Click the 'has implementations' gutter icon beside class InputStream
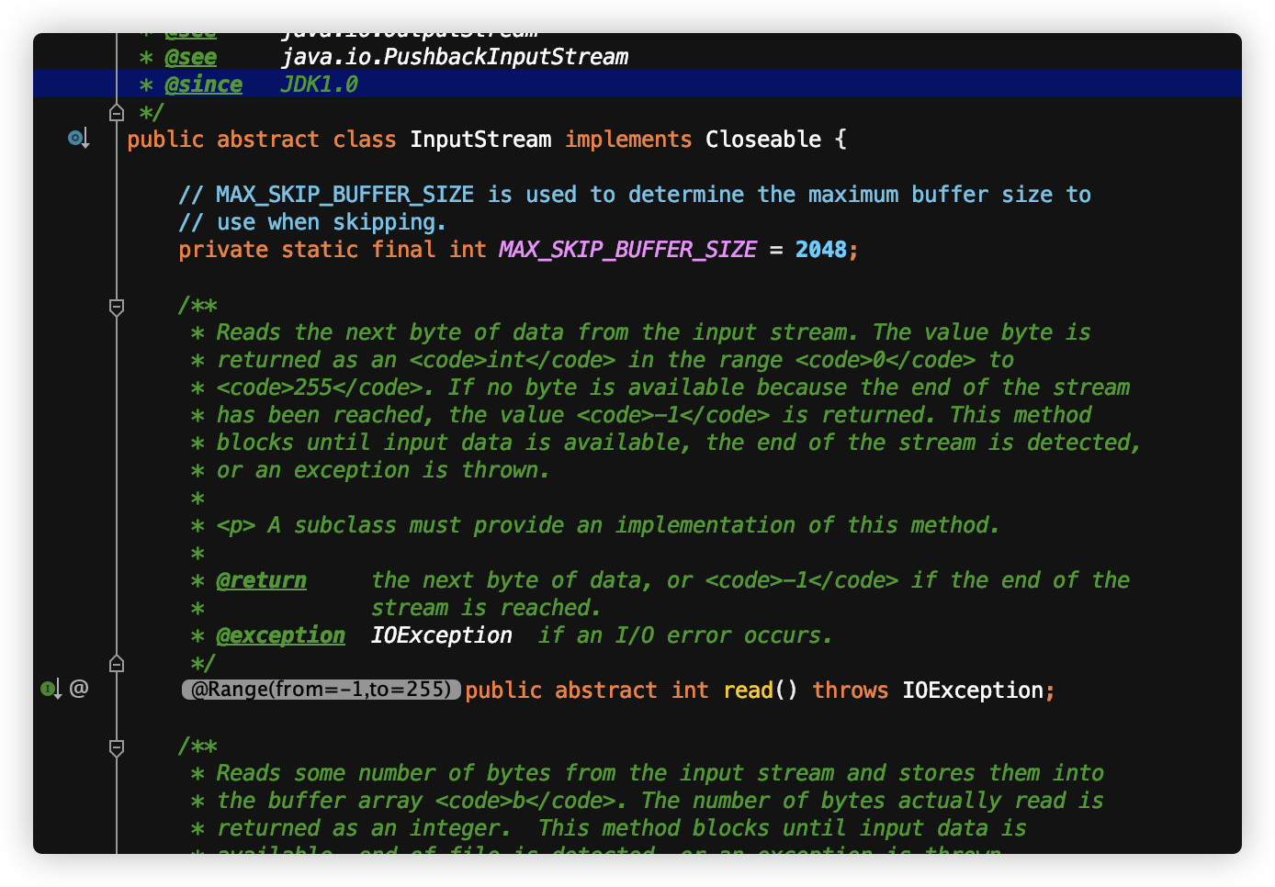 (78, 140)
